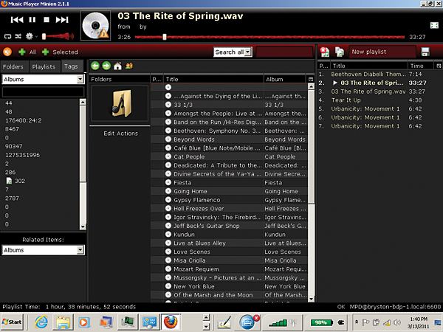Sort playlist by Time column

[420, 66]
